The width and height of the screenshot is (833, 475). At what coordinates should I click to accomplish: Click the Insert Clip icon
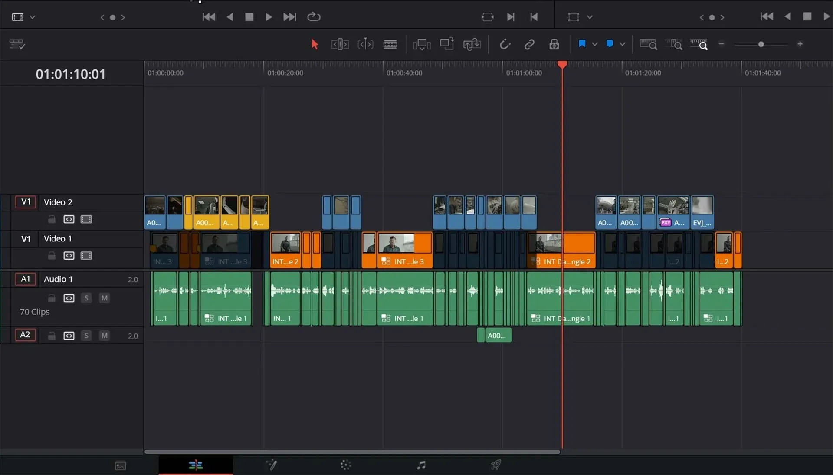pyautogui.click(x=422, y=44)
